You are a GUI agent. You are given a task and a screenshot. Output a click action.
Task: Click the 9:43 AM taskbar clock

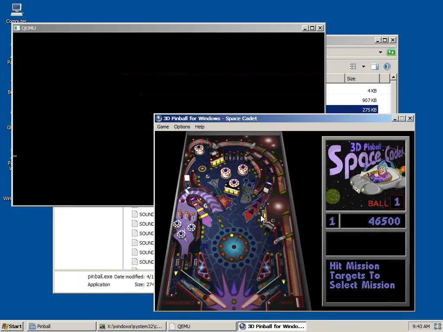[x=421, y=326]
